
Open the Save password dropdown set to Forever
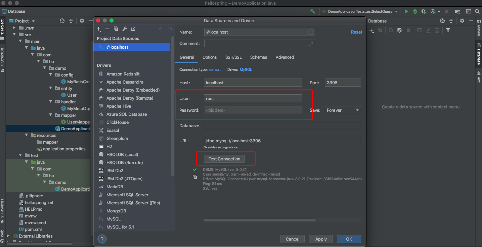[343, 110]
